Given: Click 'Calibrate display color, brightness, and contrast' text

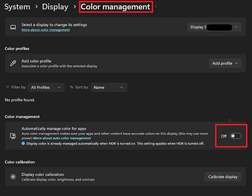Looking at the screenshot, I should pos(58,180).
